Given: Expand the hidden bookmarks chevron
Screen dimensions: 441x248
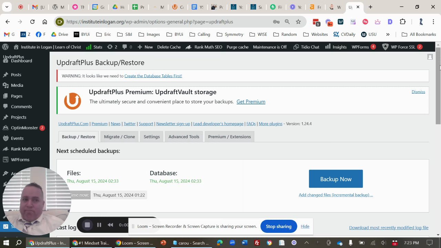Looking at the screenshot, I should pos(388,34).
